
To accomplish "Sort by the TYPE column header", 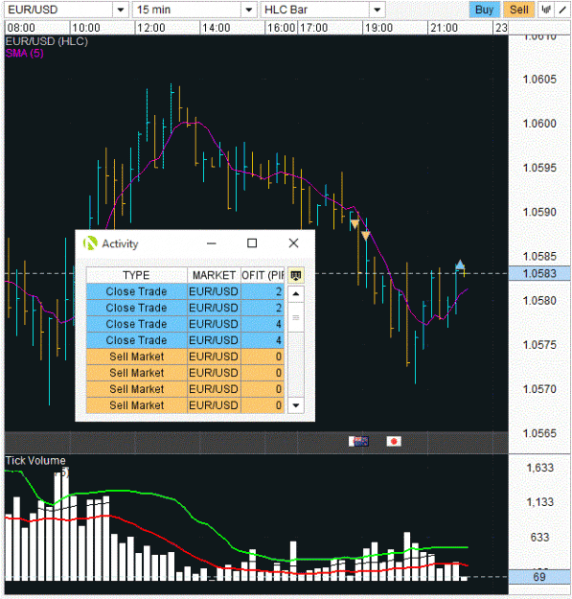I will [x=136, y=275].
